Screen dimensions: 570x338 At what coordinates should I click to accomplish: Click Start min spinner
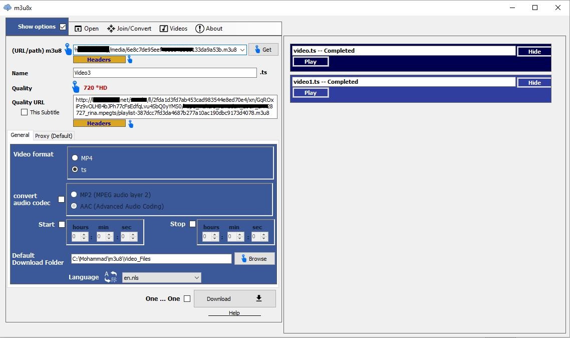point(105,237)
